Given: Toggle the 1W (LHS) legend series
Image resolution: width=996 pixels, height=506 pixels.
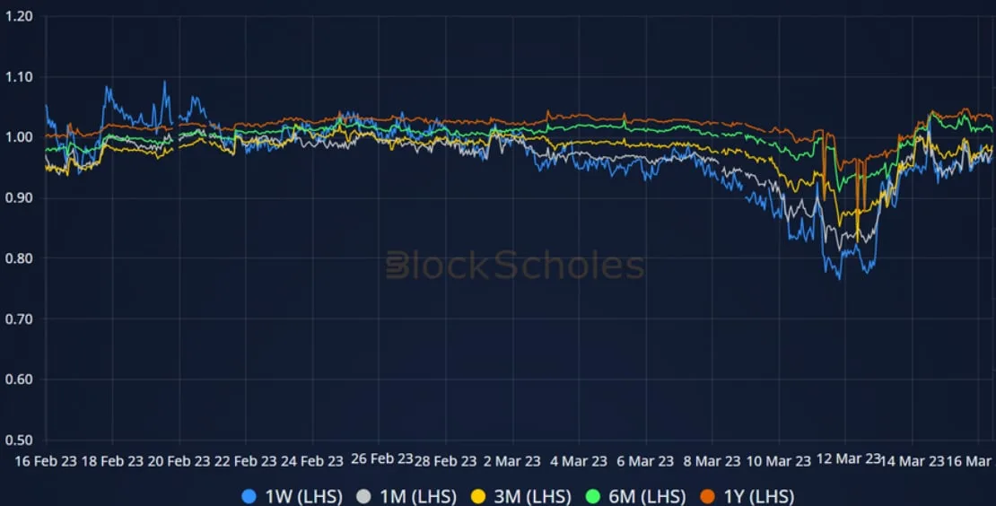Looking at the screenshot, I should tap(292, 496).
